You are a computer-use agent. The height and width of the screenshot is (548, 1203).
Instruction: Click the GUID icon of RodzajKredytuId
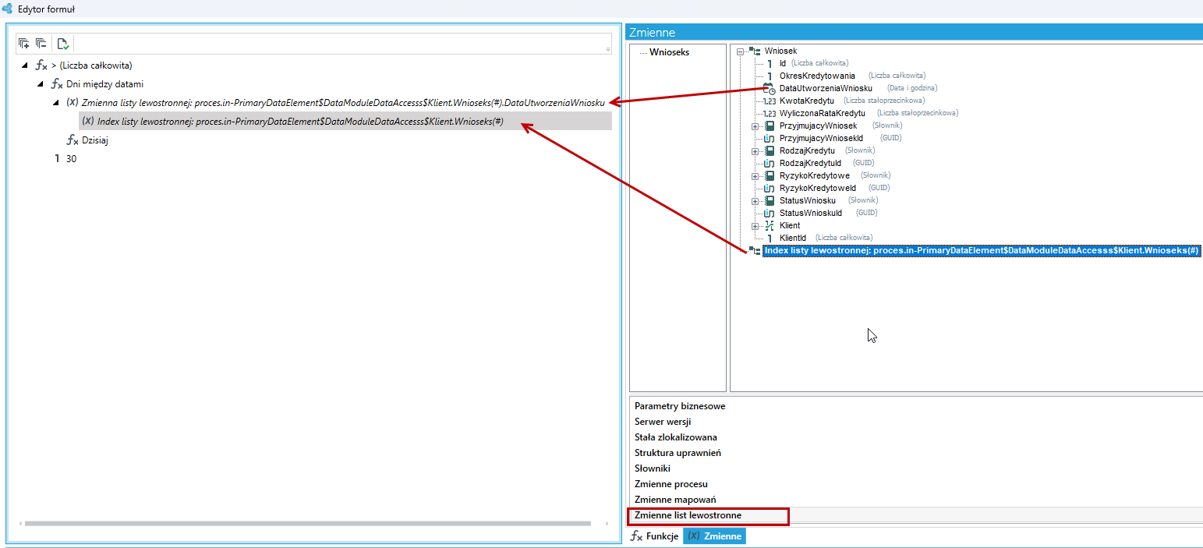click(x=770, y=163)
